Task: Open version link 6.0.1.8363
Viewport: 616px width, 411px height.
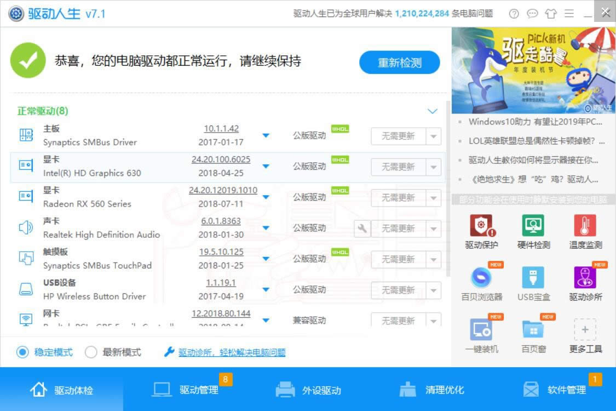Action: coord(221,221)
